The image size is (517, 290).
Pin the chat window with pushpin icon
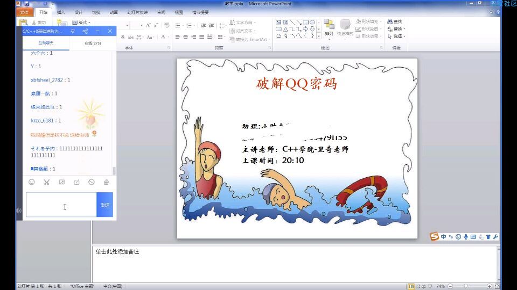tap(73, 31)
